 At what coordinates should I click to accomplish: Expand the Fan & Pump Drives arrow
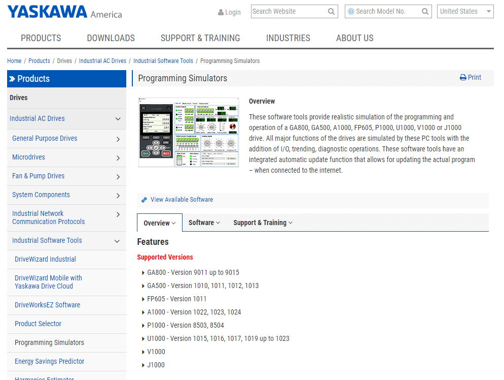click(118, 176)
